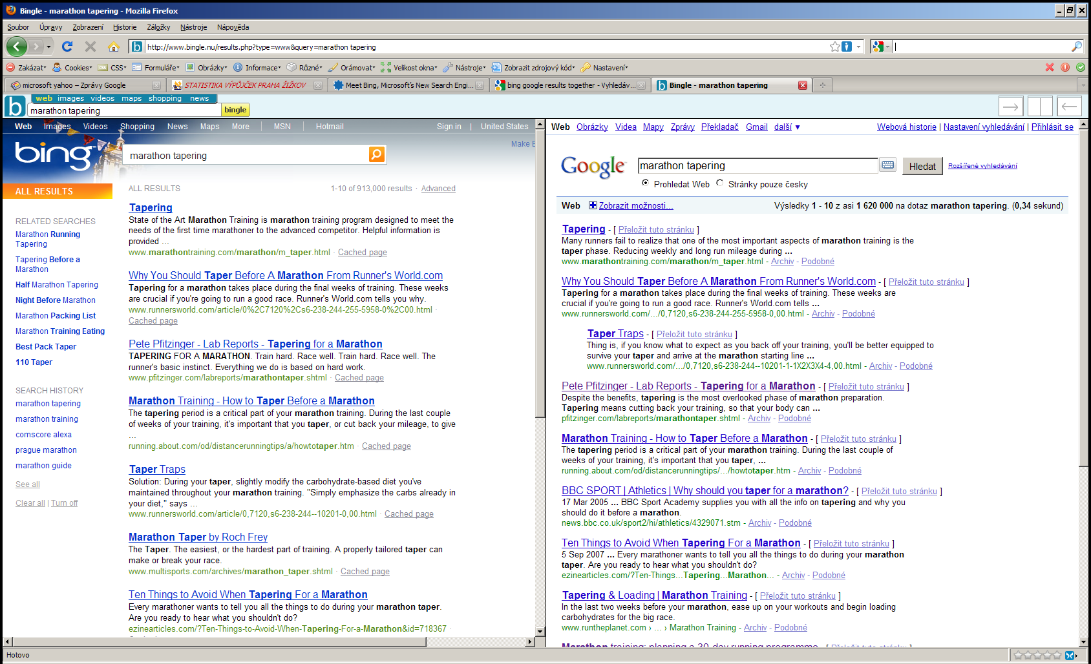Reload the page with the blue refresh icon
Screen dimensions: 1091x664
pyautogui.click(x=67, y=47)
